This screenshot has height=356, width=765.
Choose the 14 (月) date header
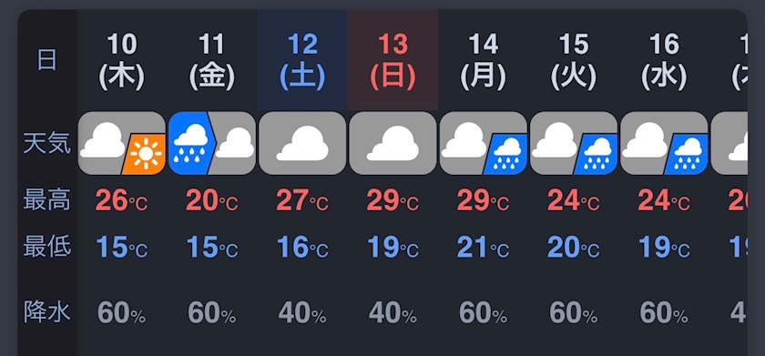(x=484, y=62)
